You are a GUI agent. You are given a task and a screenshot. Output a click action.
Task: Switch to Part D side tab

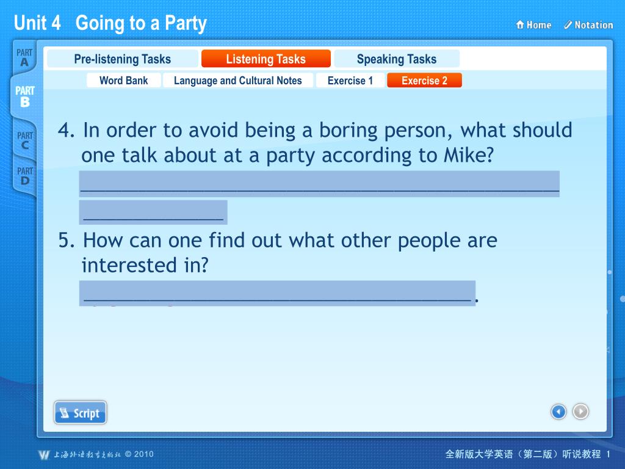coord(24,176)
